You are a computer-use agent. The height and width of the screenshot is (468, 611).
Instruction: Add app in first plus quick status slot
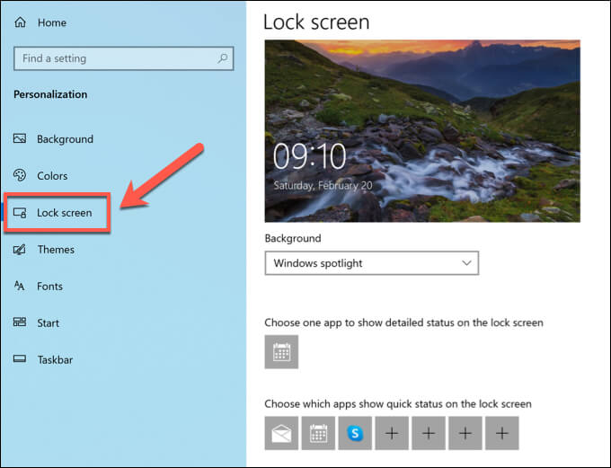392,433
